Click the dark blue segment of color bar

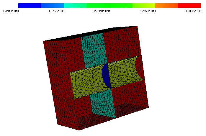[x=30, y=6]
